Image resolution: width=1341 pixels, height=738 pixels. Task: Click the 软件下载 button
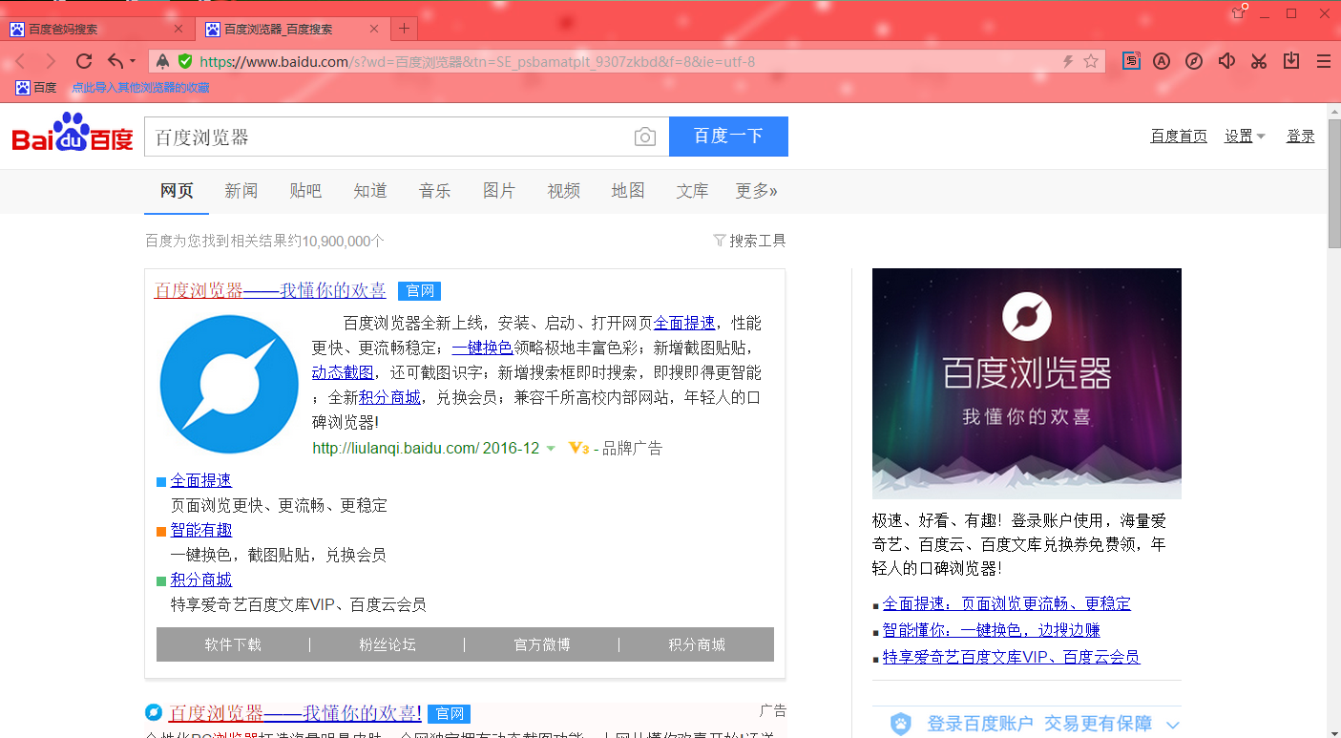coord(233,644)
